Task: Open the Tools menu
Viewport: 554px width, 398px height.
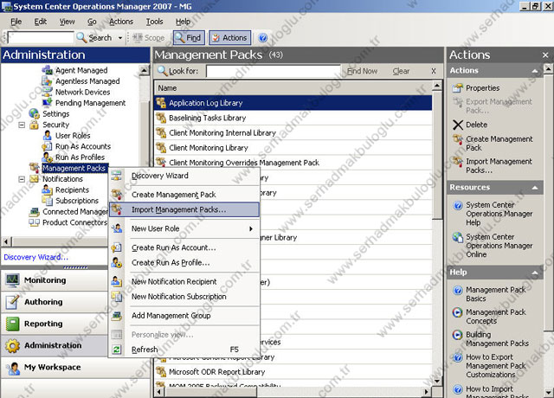Action: [x=154, y=22]
